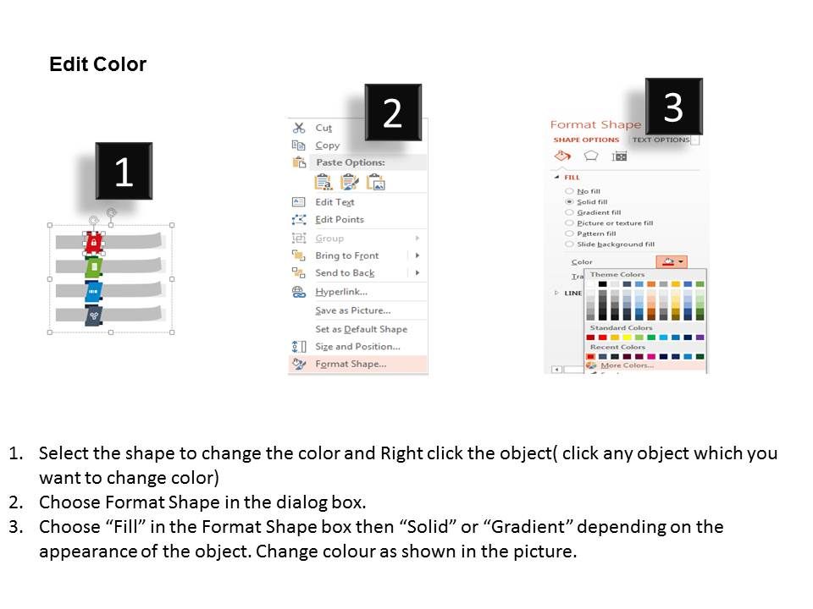Click the Size & Properties icon
813x609 pixels.
pos(618,156)
